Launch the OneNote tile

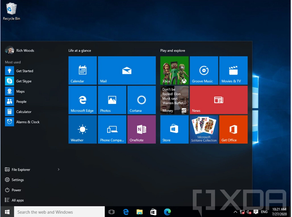click(142, 129)
